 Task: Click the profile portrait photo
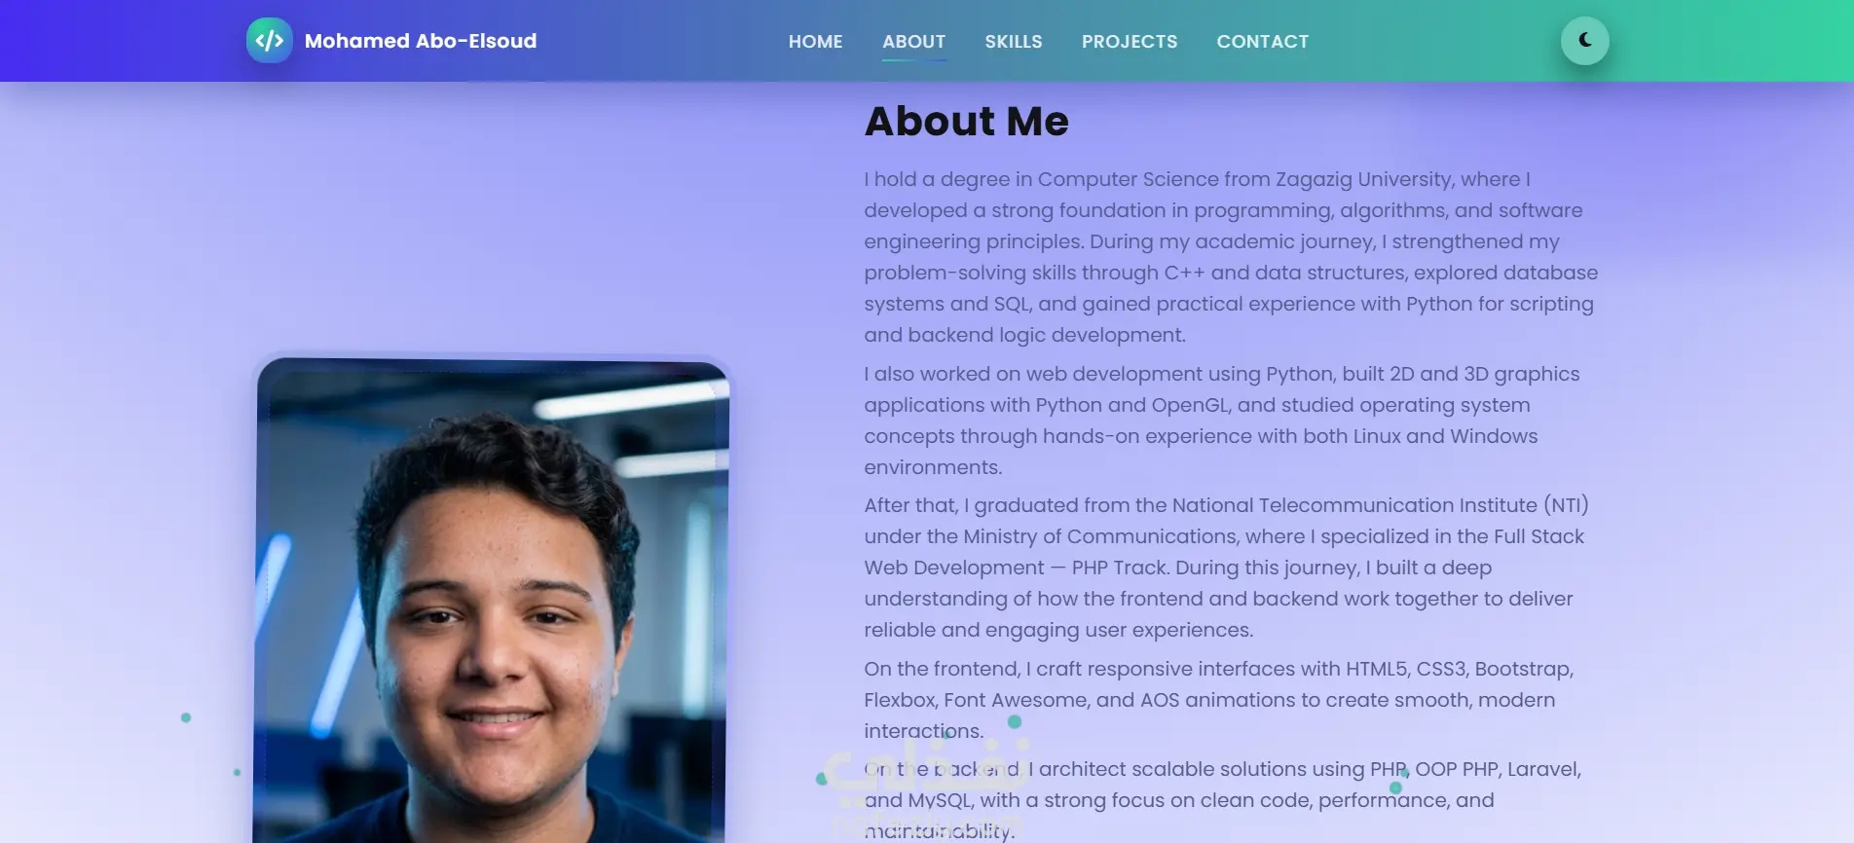[492, 604]
